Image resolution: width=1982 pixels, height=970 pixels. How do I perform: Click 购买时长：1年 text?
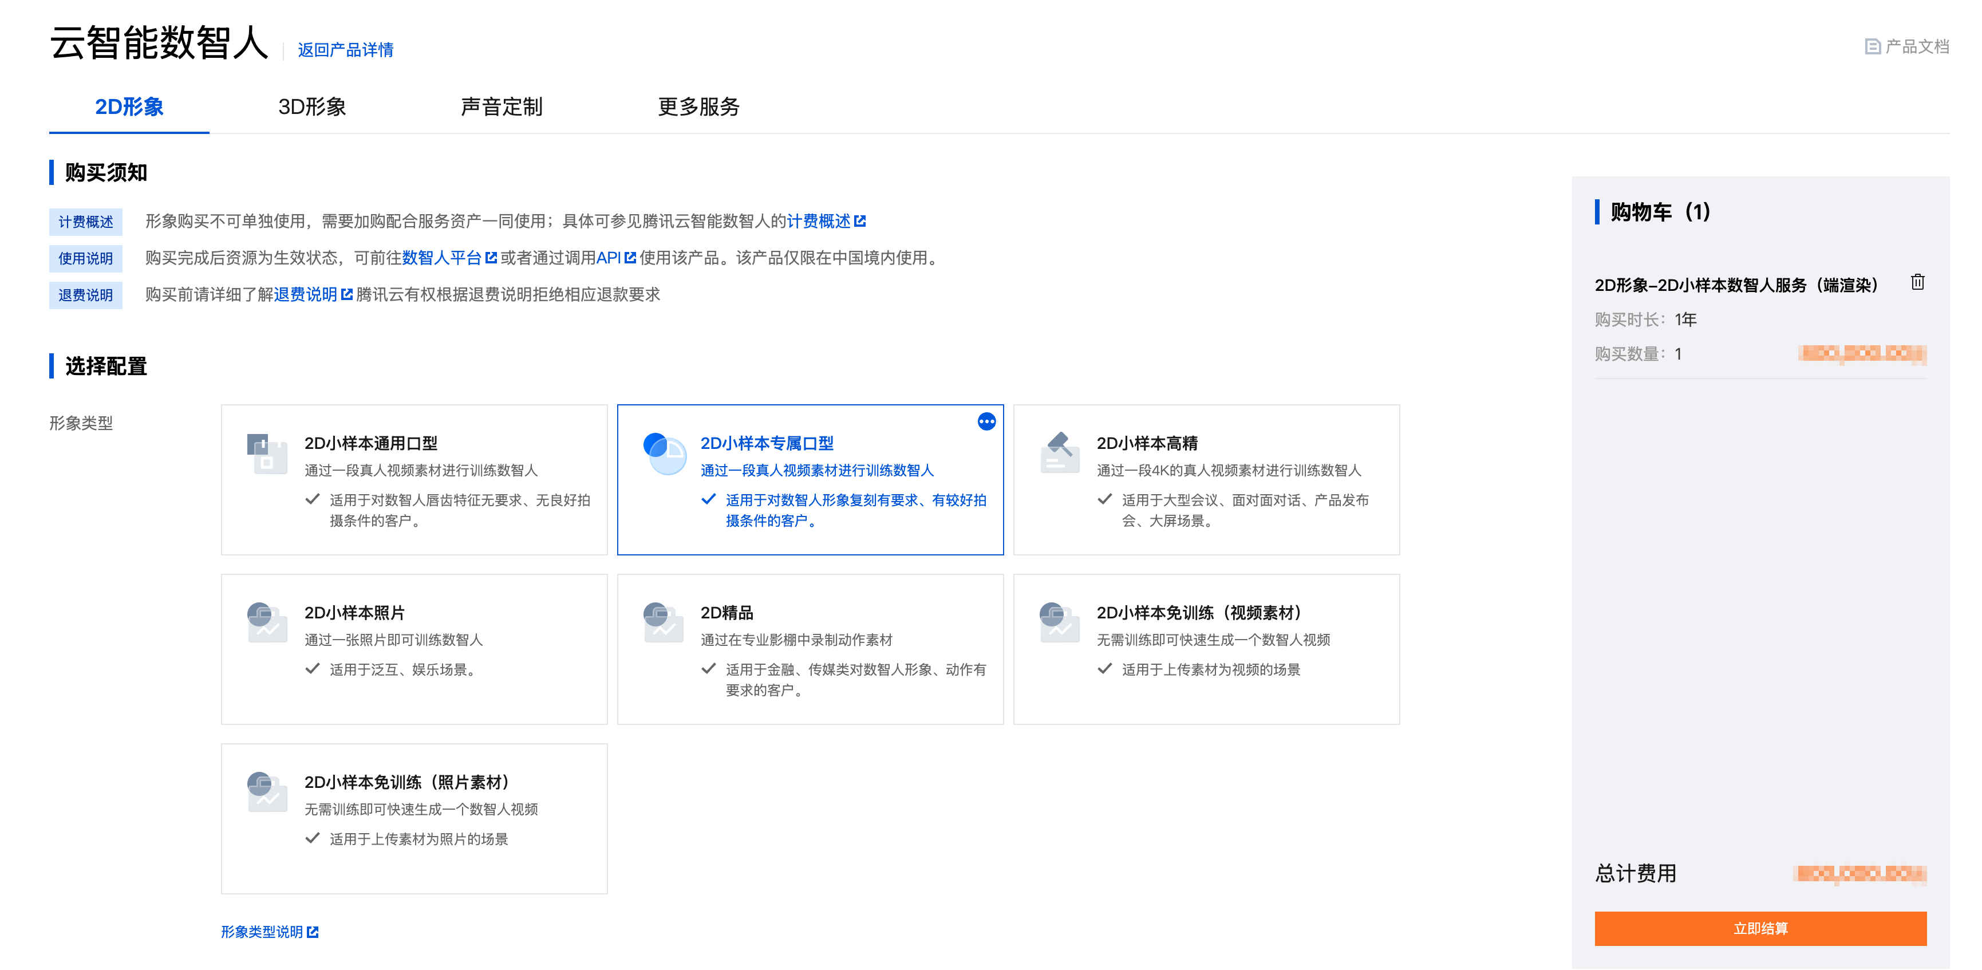pos(1645,320)
